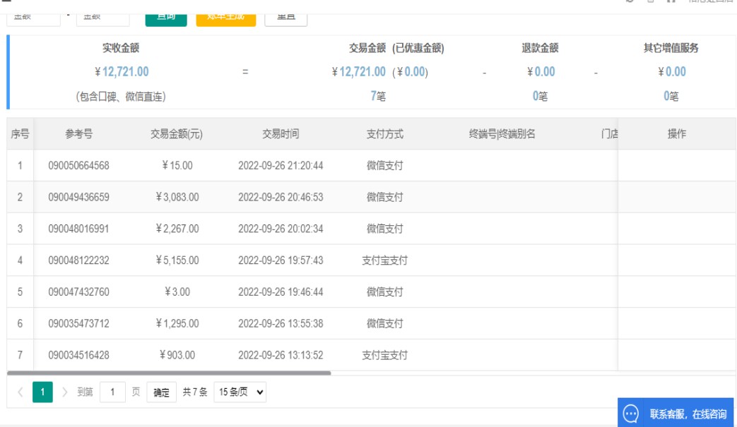This screenshot has width=737, height=427.
Task: Click the 确定 button in pagination
Action: tap(161, 392)
